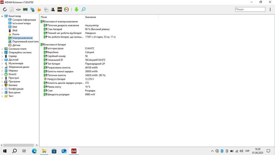Select the DMI tree item
275x155 pixels.
[x=15, y=27]
